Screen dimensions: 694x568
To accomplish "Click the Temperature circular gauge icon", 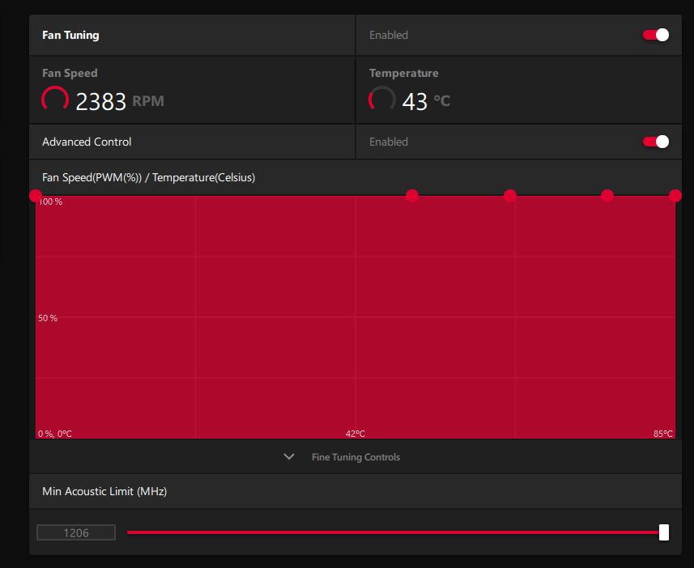I will click(x=381, y=100).
